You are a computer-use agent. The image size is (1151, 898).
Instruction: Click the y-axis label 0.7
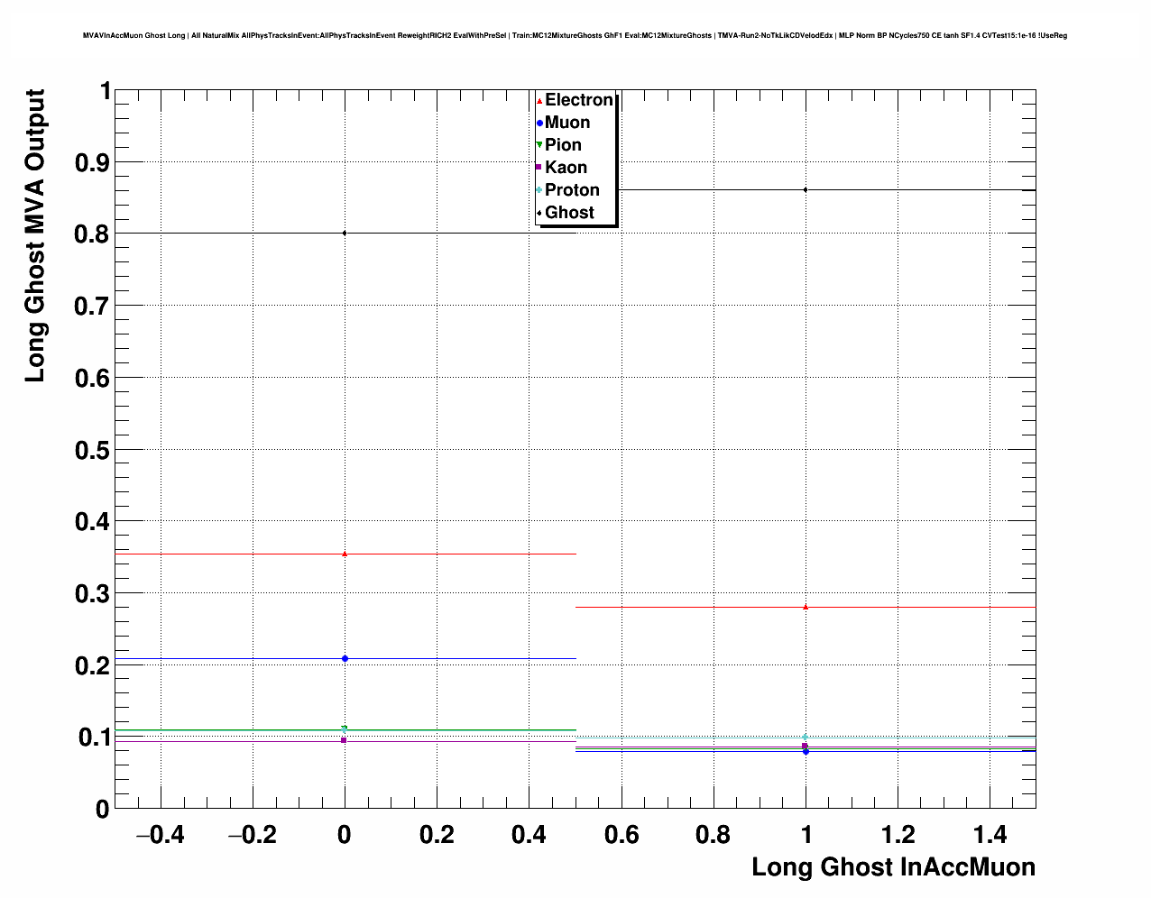(x=91, y=307)
